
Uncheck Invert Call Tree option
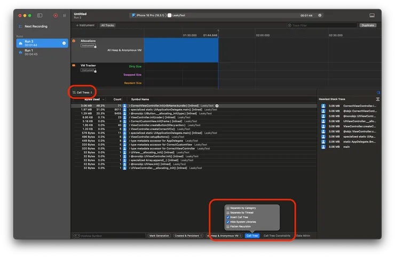[x=228, y=217]
